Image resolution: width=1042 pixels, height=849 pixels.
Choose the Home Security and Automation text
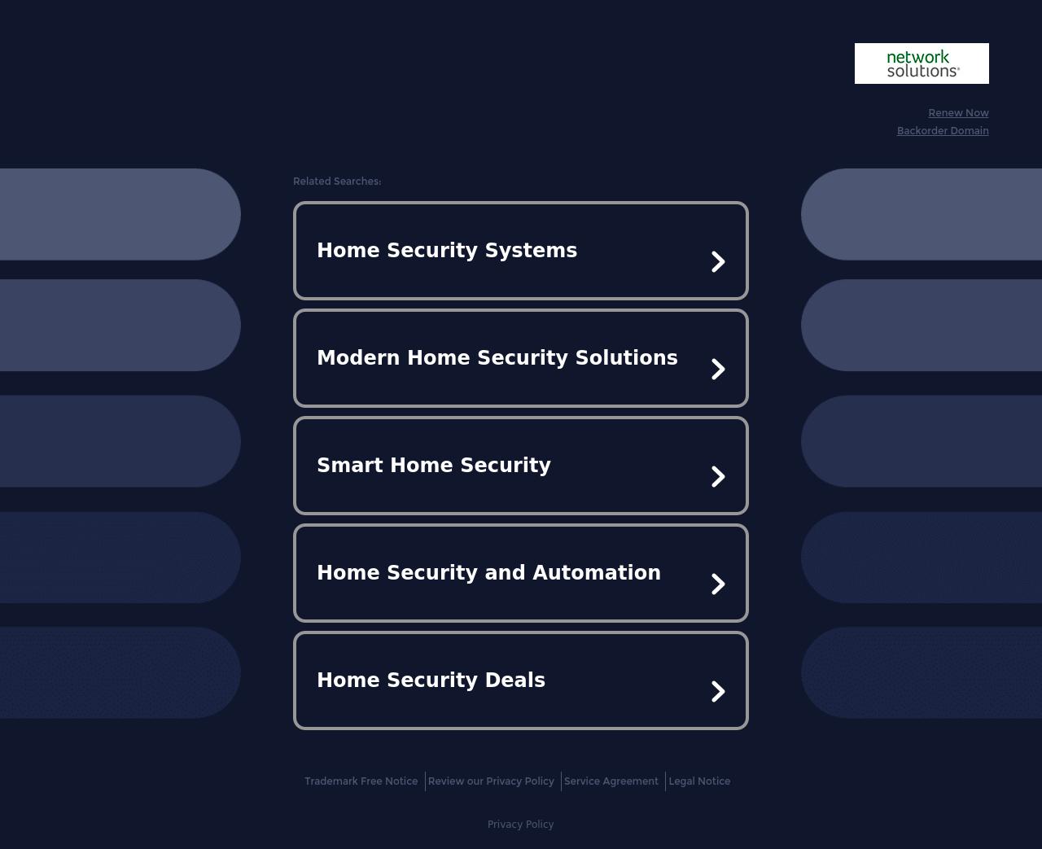point(488,573)
